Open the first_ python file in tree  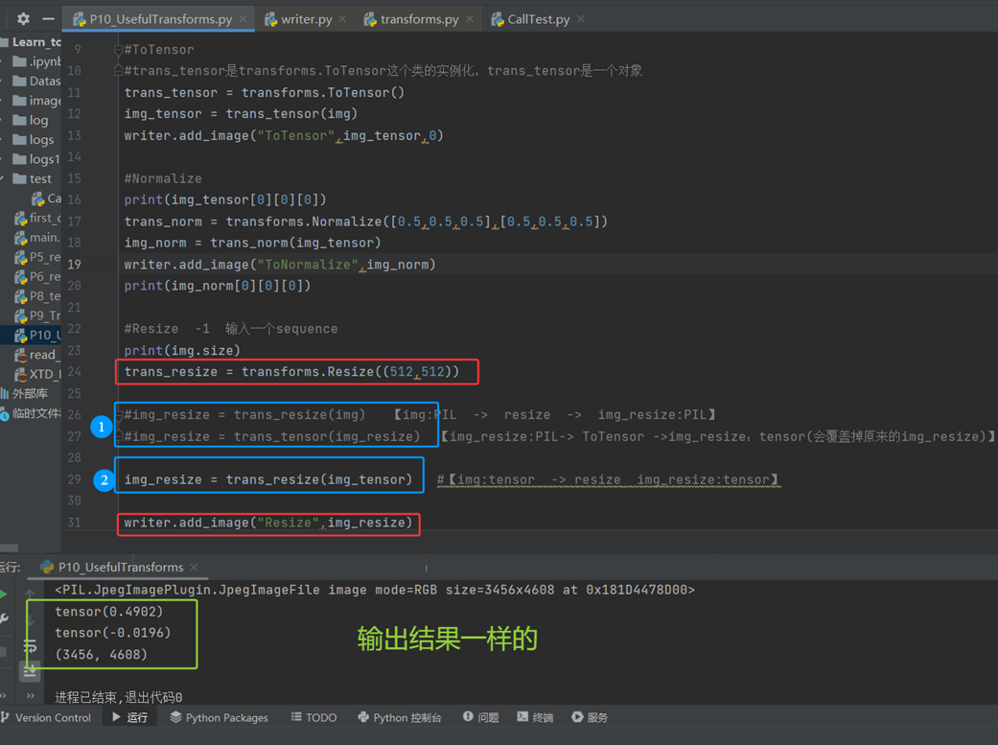pos(37,218)
